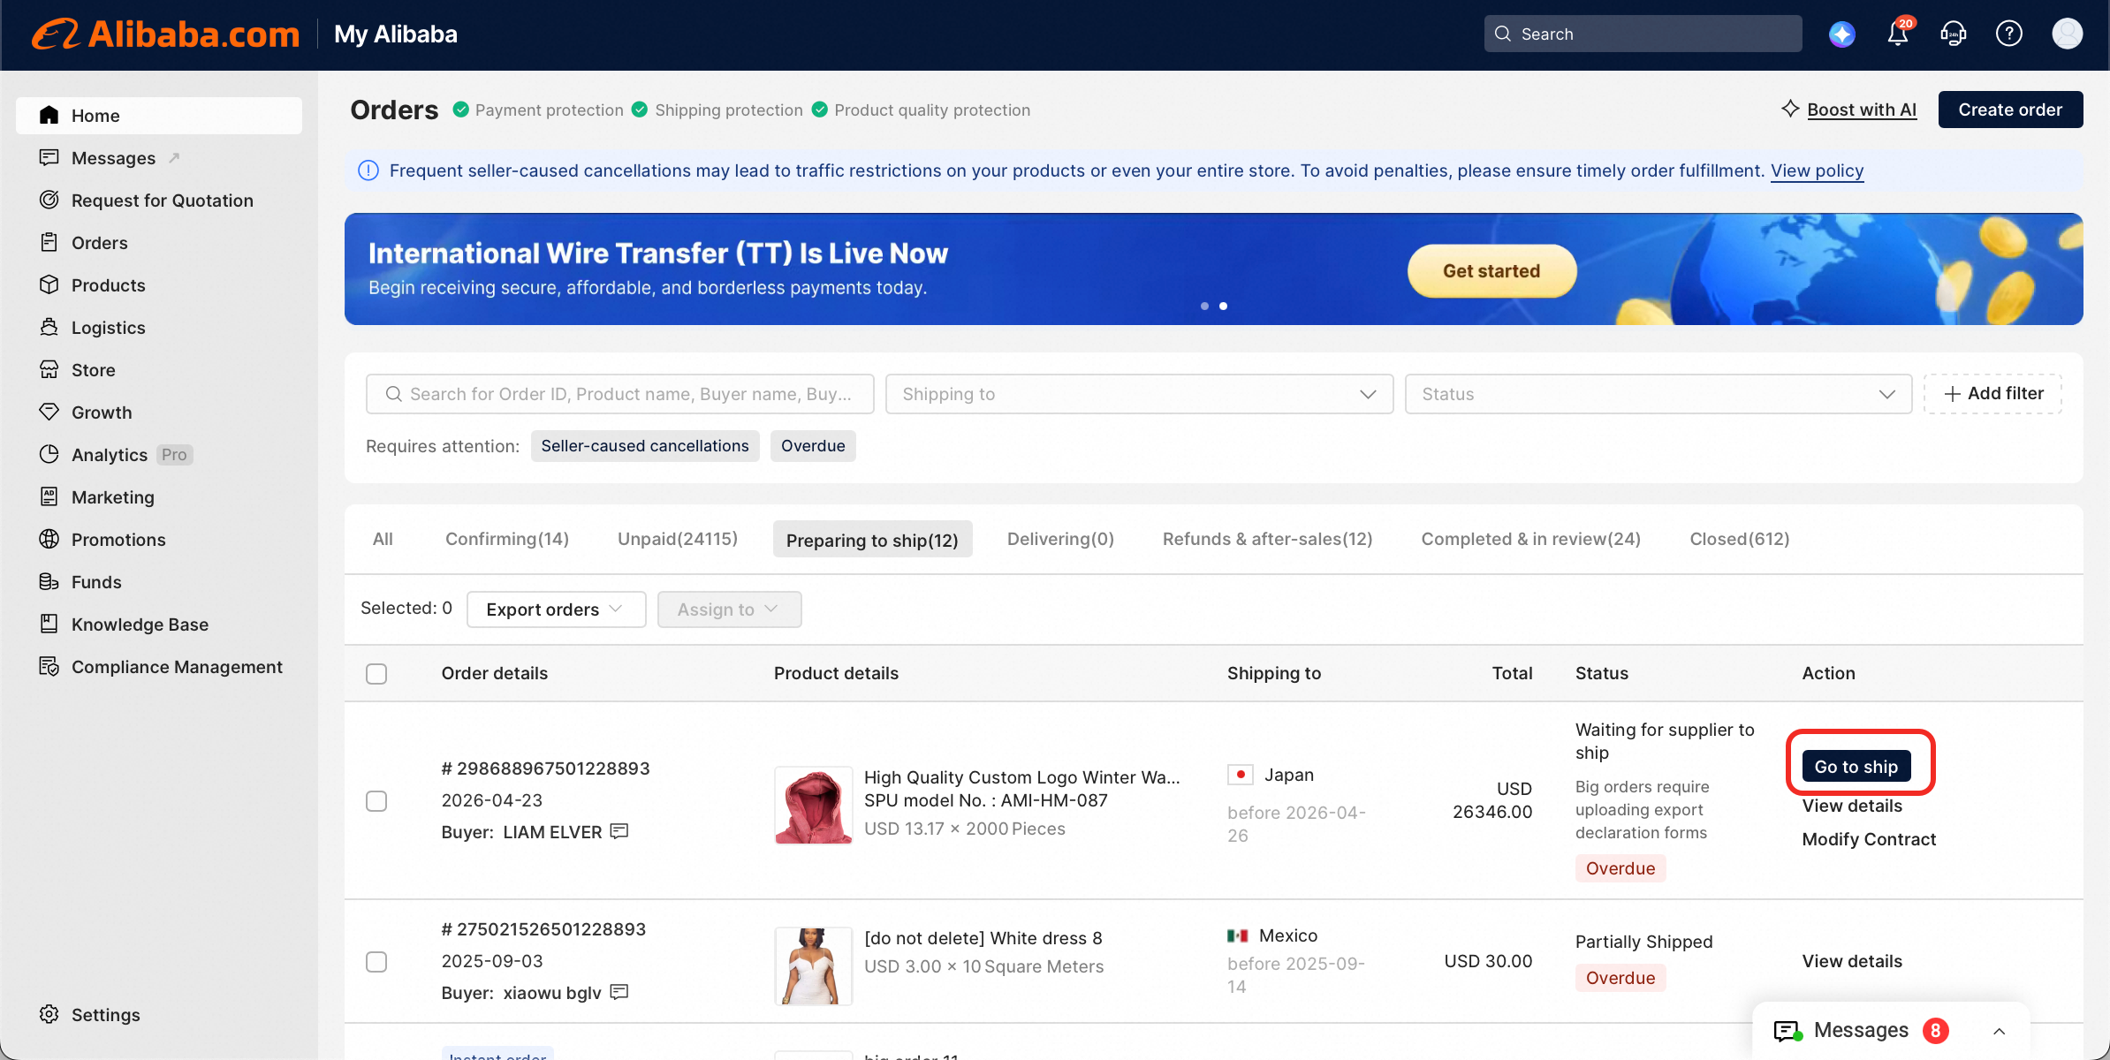Image resolution: width=2110 pixels, height=1060 pixels.
Task: Expand the Messages chat panel chevron
Action: click(x=2000, y=1031)
